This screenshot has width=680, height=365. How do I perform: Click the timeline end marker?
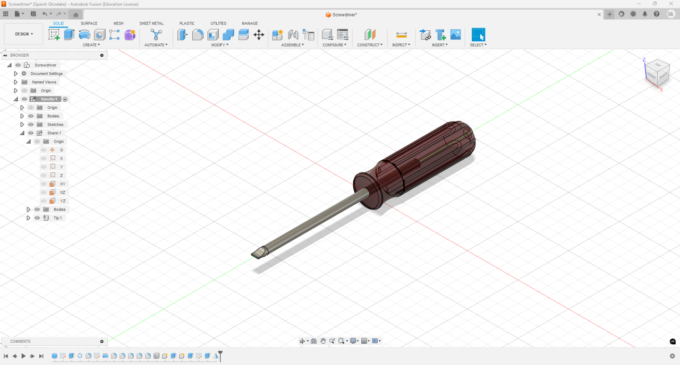(220, 355)
